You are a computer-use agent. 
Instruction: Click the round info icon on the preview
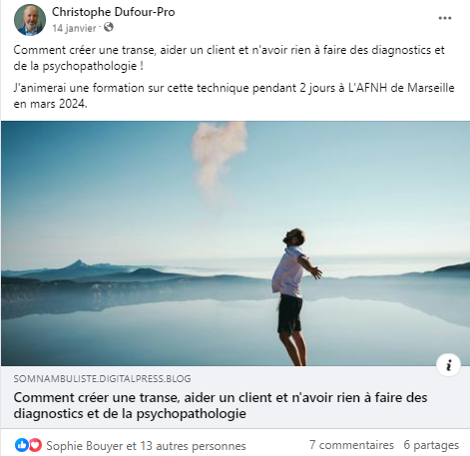[x=448, y=365]
